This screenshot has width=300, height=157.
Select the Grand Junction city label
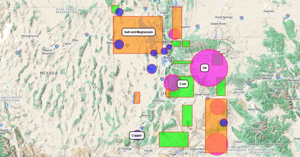(x=238, y=91)
